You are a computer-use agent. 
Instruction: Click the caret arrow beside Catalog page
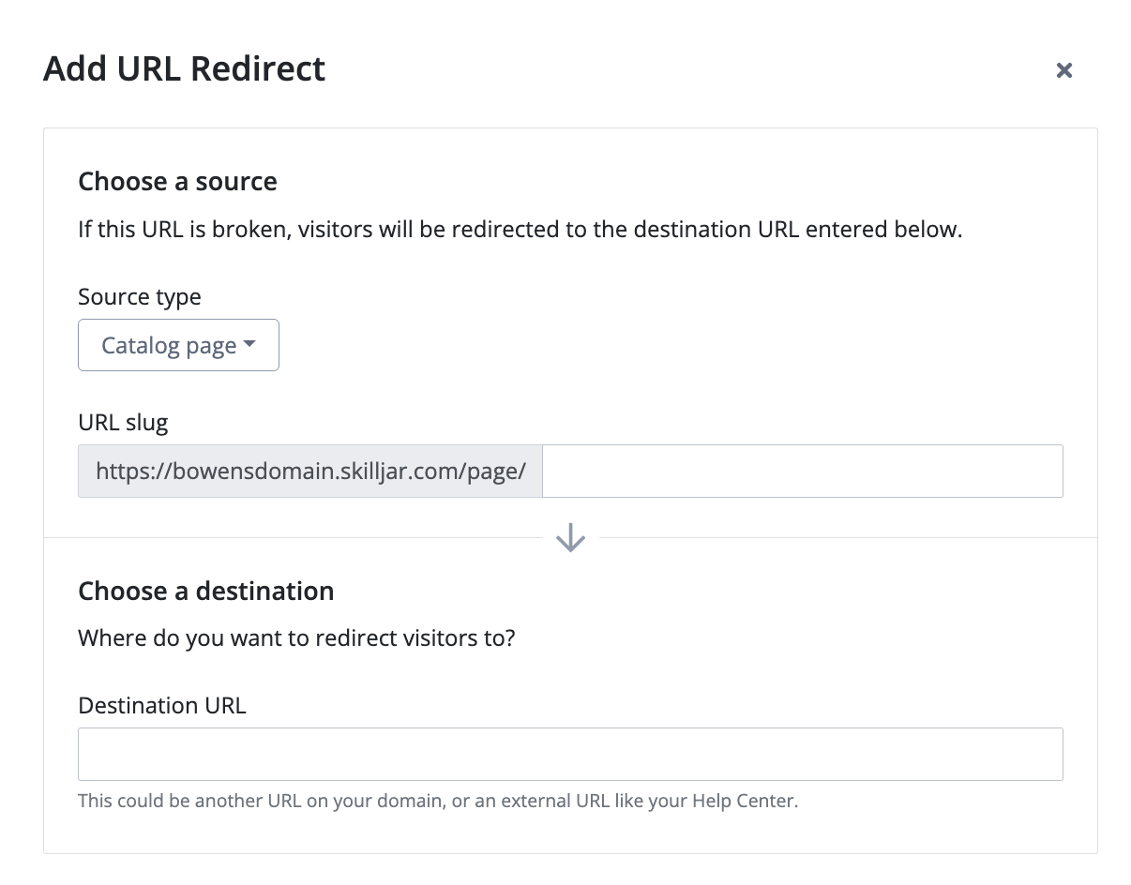tap(249, 345)
